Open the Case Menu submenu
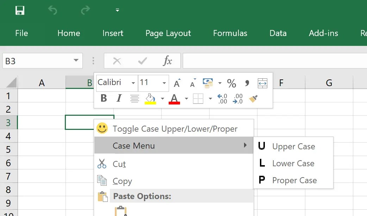 158,145
